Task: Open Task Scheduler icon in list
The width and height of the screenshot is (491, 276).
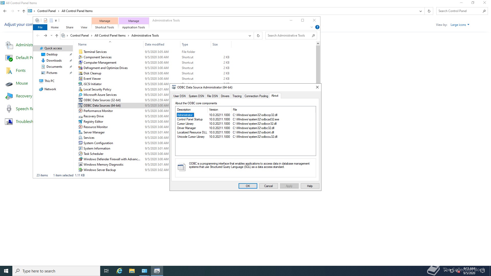Action: tap(80, 154)
